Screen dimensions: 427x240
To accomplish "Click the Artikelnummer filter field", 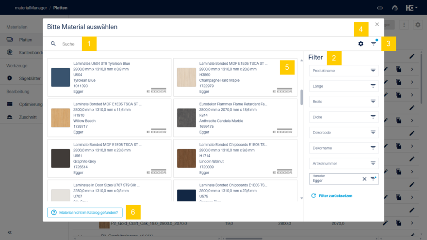I will (x=344, y=164).
